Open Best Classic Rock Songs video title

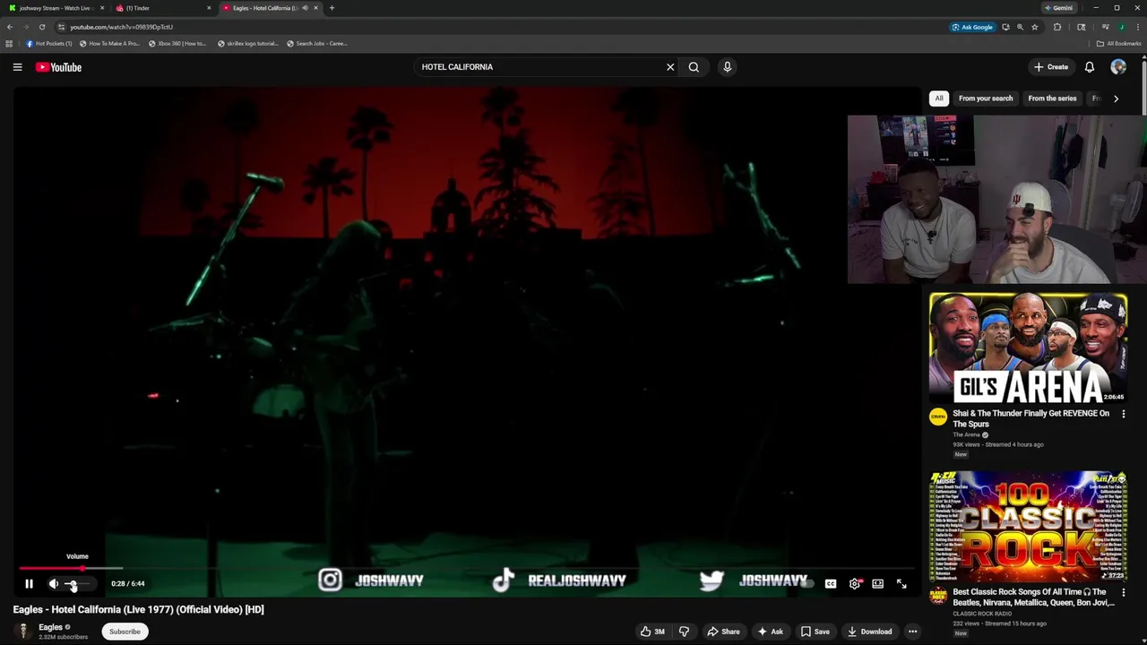1033,598
